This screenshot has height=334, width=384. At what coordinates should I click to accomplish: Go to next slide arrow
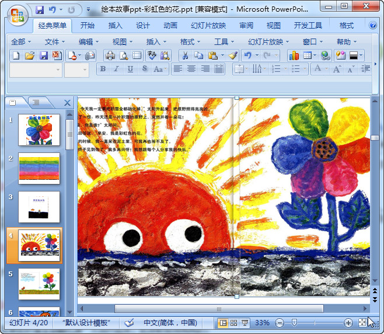coord(375,299)
